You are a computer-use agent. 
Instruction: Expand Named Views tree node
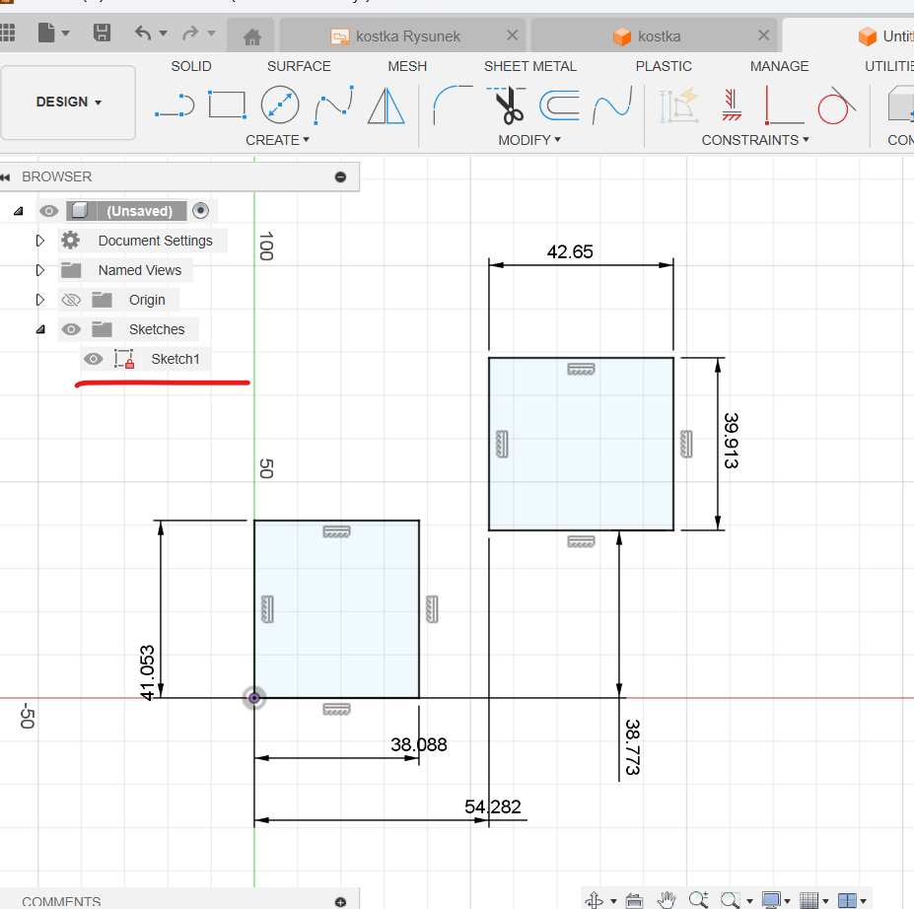click(x=39, y=270)
